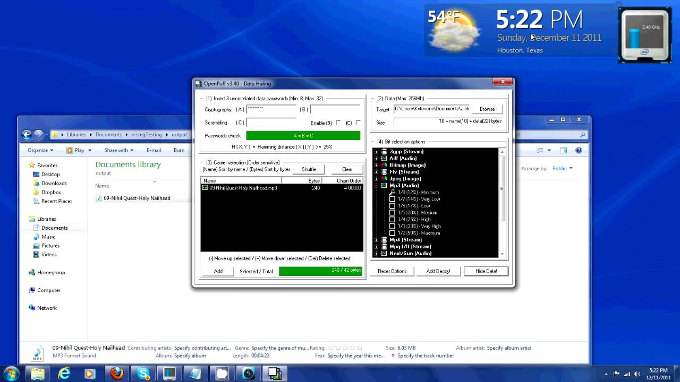Image resolution: width=680 pixels, height=382 pixels.
Task: Click the Bitmap (Image) color icon
Action: pyautogui.click(x=384, y=165)
